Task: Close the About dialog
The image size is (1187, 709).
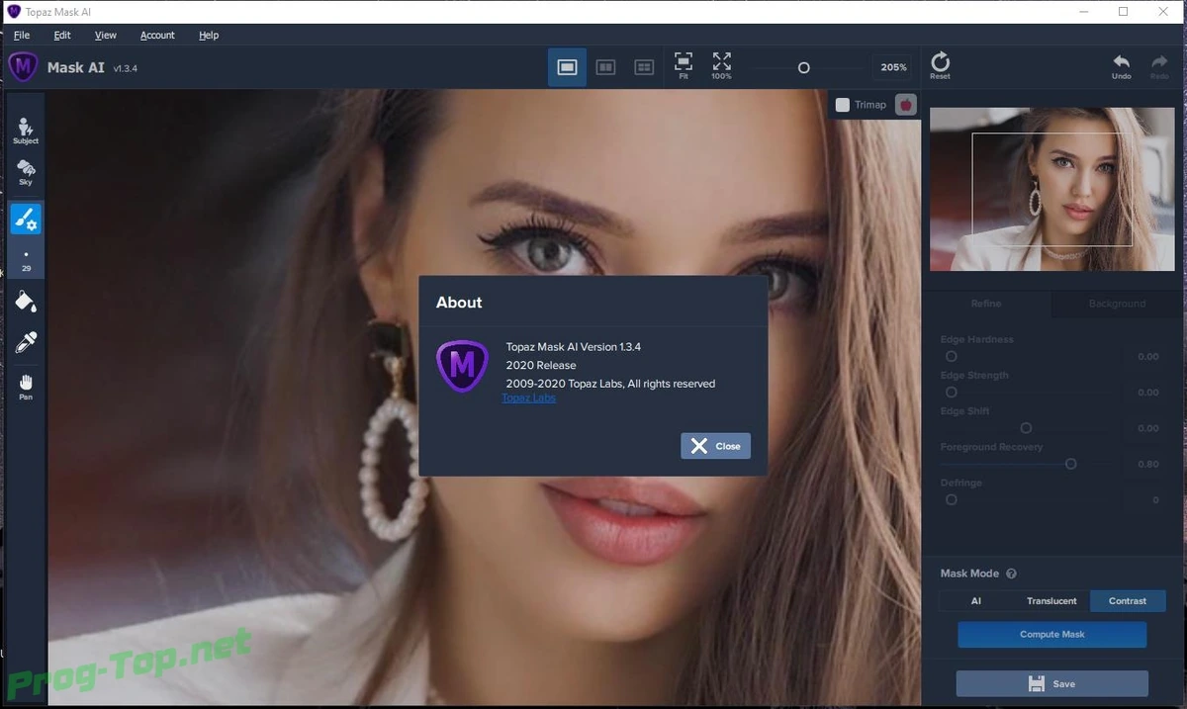Action: 716,446
